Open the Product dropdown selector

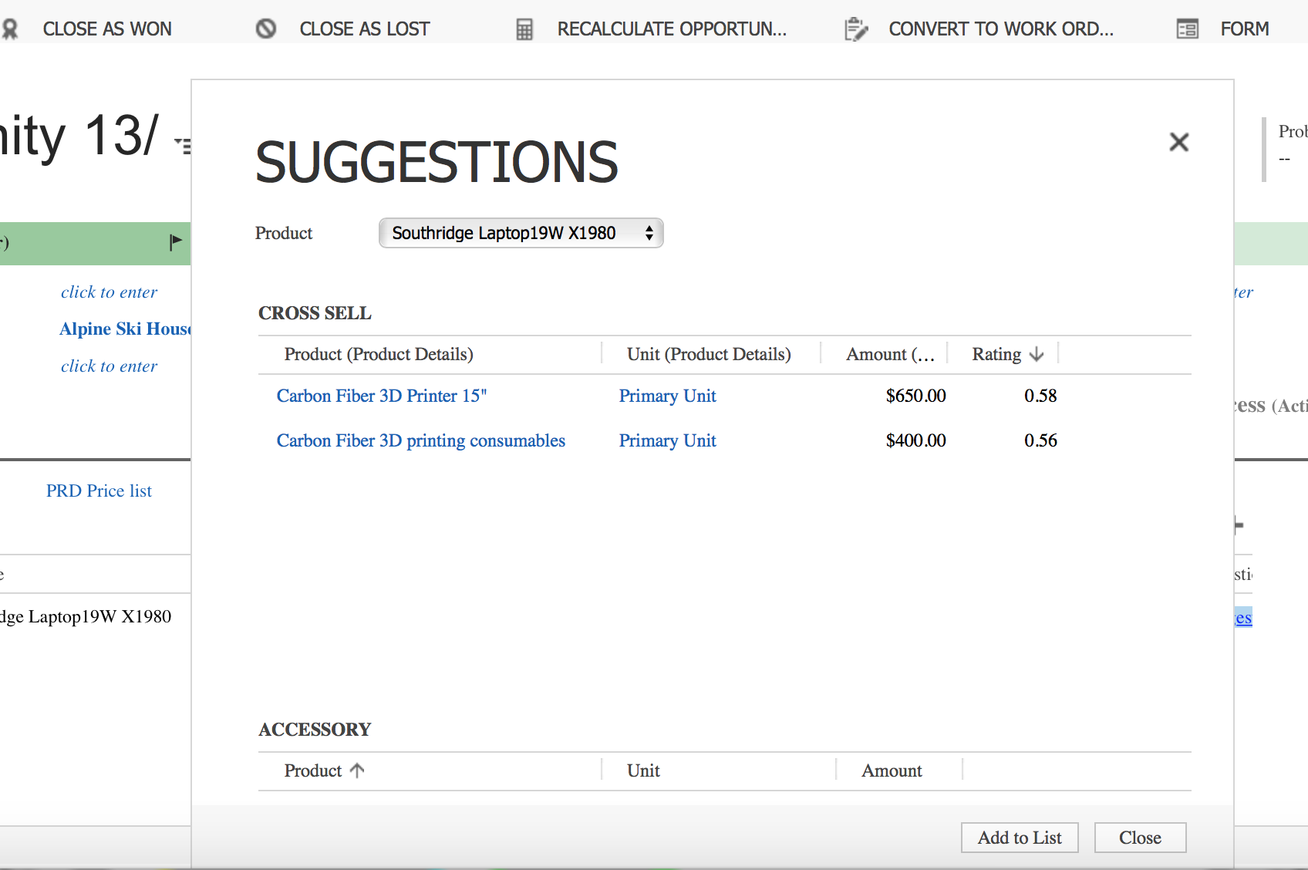(521, 233)
